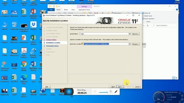184x103 pixels.
Task: Open File tab in Explorer window
Action: (51, 10)
